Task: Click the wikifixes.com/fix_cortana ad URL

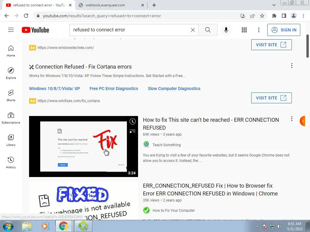Action: click(69, 101)
